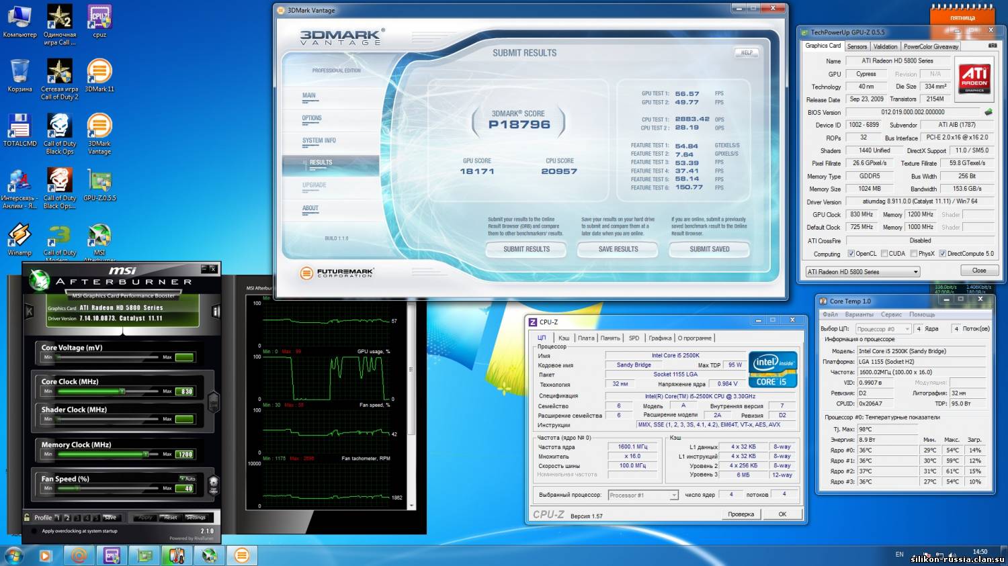Click the GPU-Z BIOS save chip icon
Image resolution: width=1008 pixels, height=566 pixels.
click(989, 112)
